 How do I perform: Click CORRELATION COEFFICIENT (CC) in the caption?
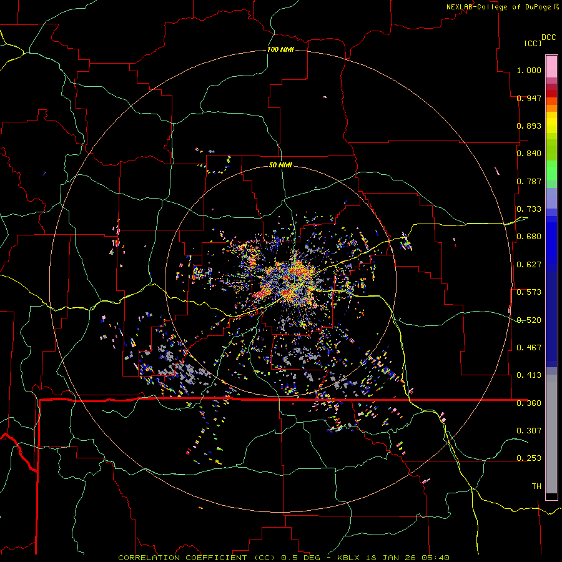197,558
